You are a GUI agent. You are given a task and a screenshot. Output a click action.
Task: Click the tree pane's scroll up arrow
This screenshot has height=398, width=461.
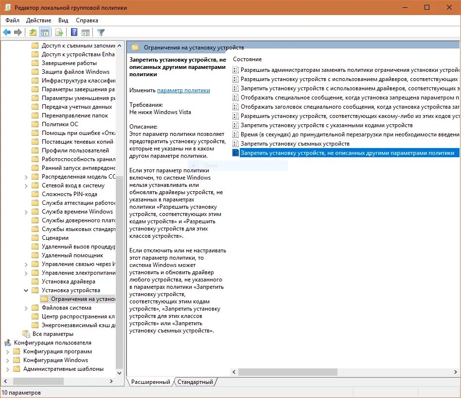click(x=119, y=46)
